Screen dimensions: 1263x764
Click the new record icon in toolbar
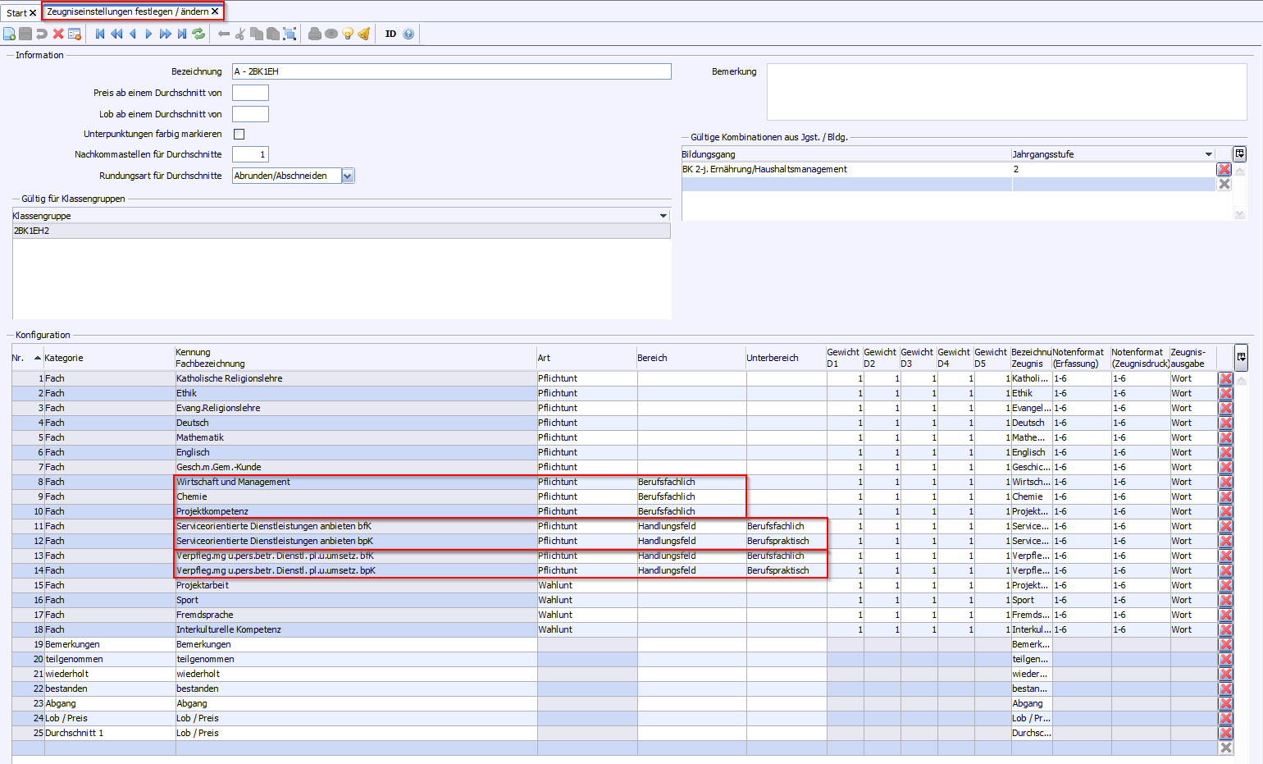click(x=9, y=34)
